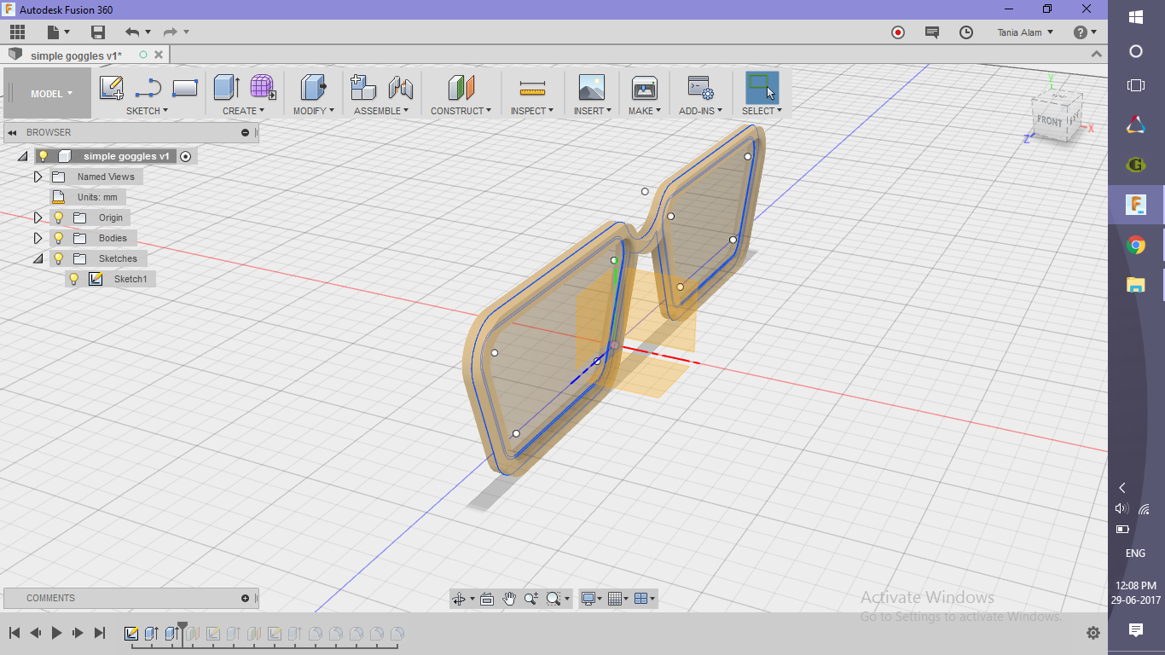
Task: Toggle activate radio on simple goggles v1
Action: pos(186,156)
